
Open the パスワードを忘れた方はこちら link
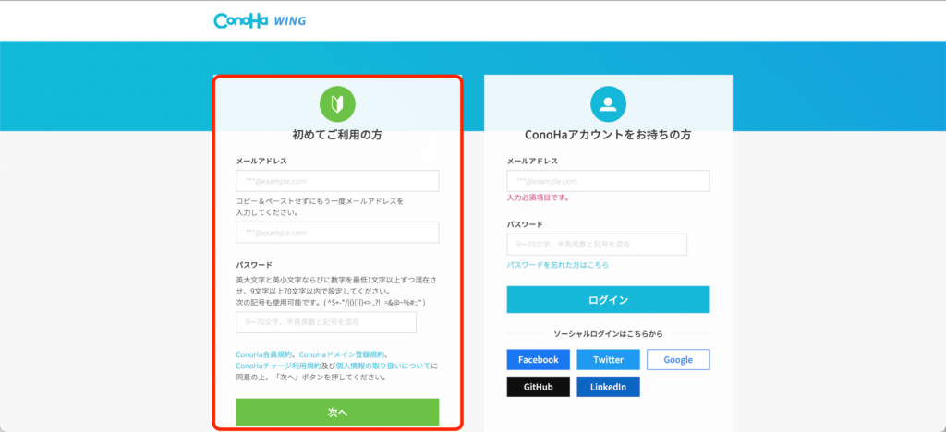[557, 265]
